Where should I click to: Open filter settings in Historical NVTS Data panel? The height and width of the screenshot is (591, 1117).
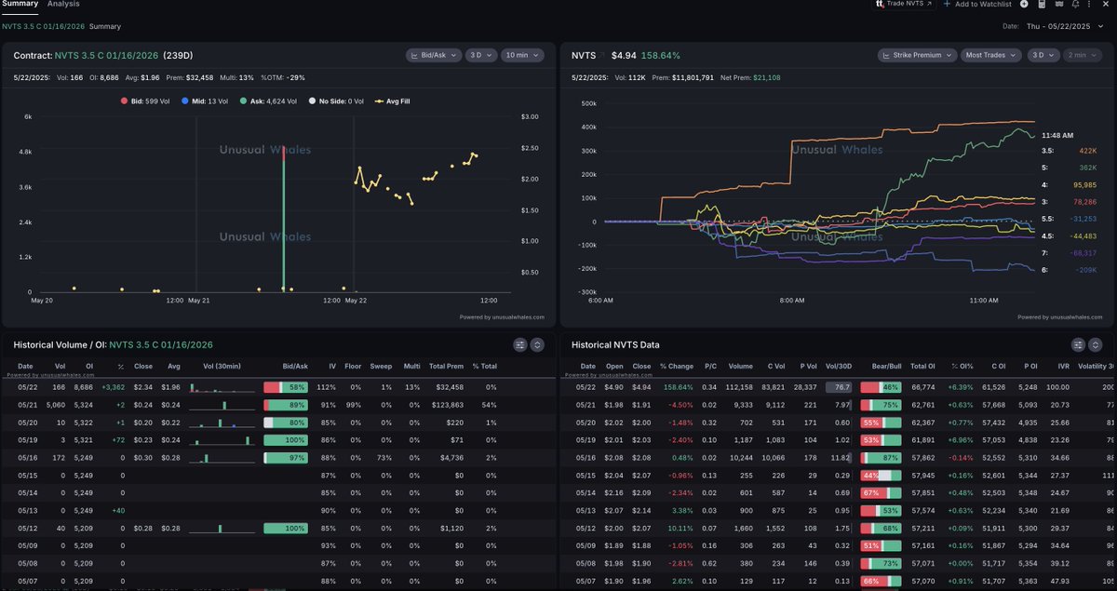pyautogui.click(x=1079, y=344)
